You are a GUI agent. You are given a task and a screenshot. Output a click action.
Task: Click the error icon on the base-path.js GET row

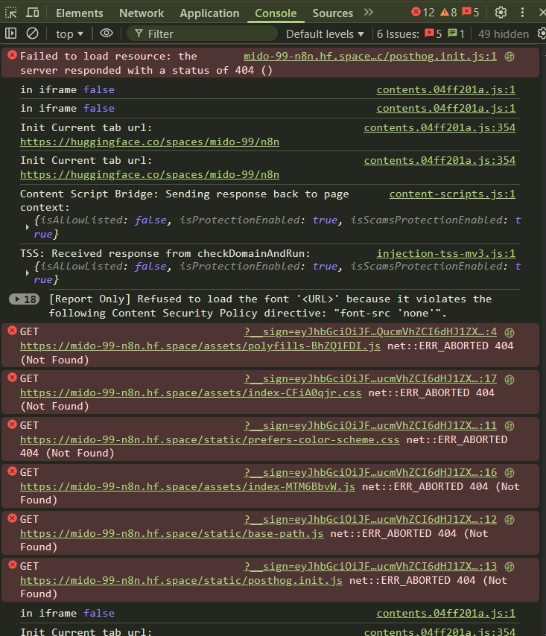[x=12, y=518]
